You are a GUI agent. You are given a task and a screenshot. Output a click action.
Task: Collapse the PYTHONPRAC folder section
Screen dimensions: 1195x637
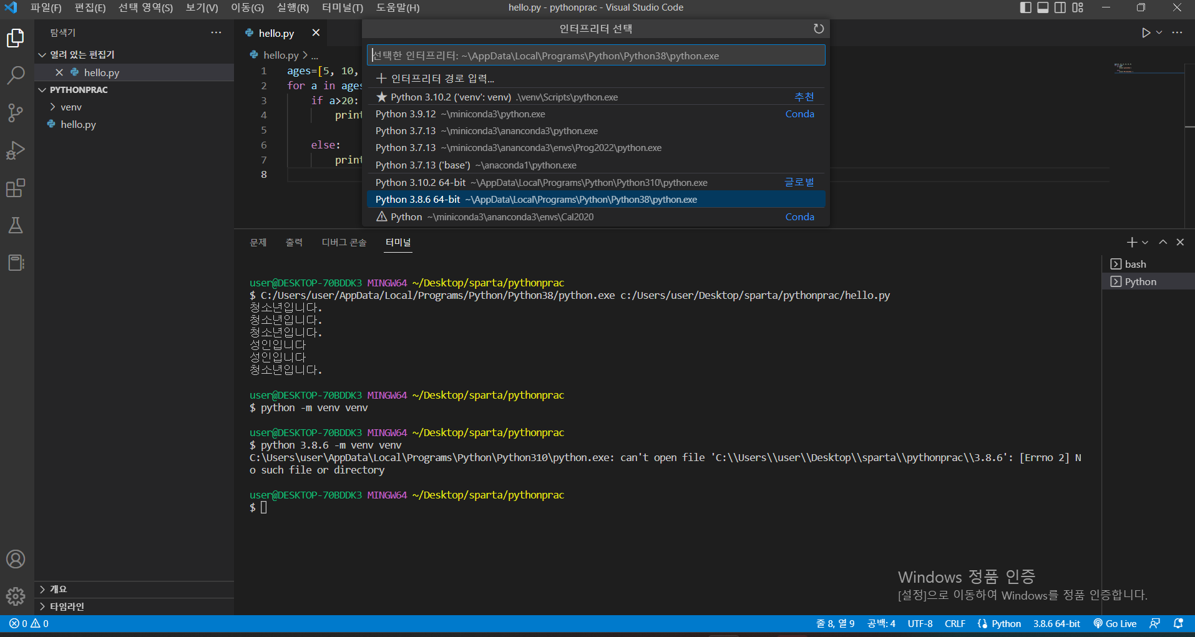pos(134,90)
